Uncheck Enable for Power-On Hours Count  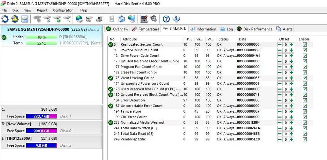305,50
